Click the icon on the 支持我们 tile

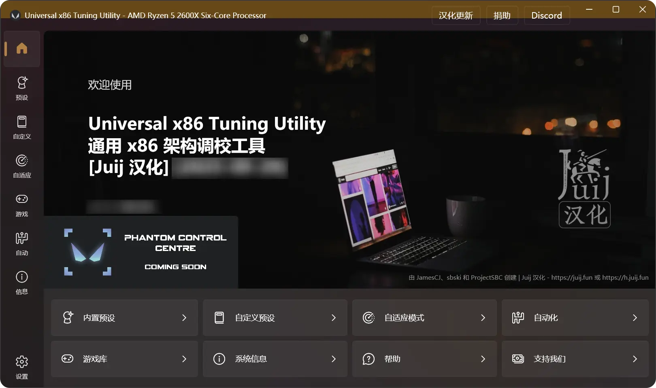pos(518,359)
